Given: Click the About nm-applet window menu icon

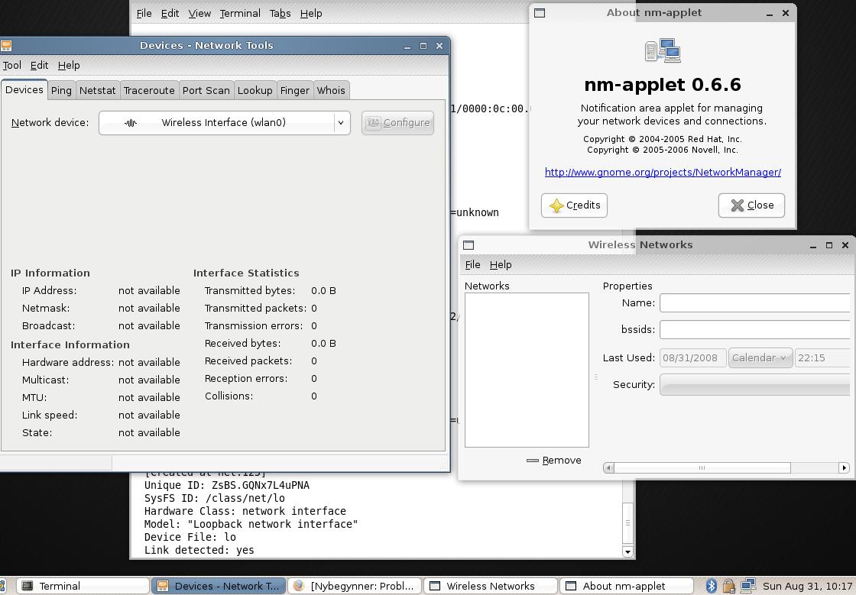Looking at the screenshot, I should pos(540,13).
